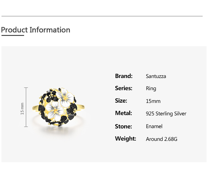This screenshot has height=180, width=208.
Task: Click the Santuzza brand name
Action: [156, 76]
